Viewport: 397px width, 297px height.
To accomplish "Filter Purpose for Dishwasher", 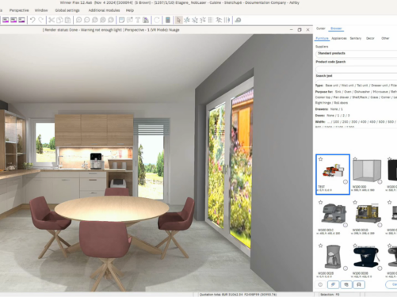I will [x=362, y=92].
